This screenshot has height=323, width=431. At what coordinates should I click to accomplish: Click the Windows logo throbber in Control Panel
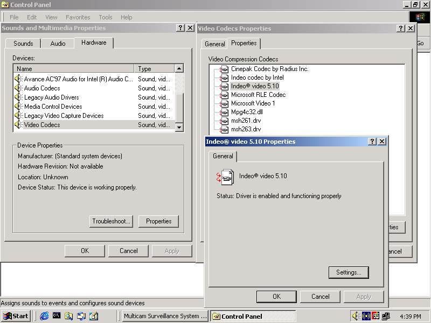420,17
